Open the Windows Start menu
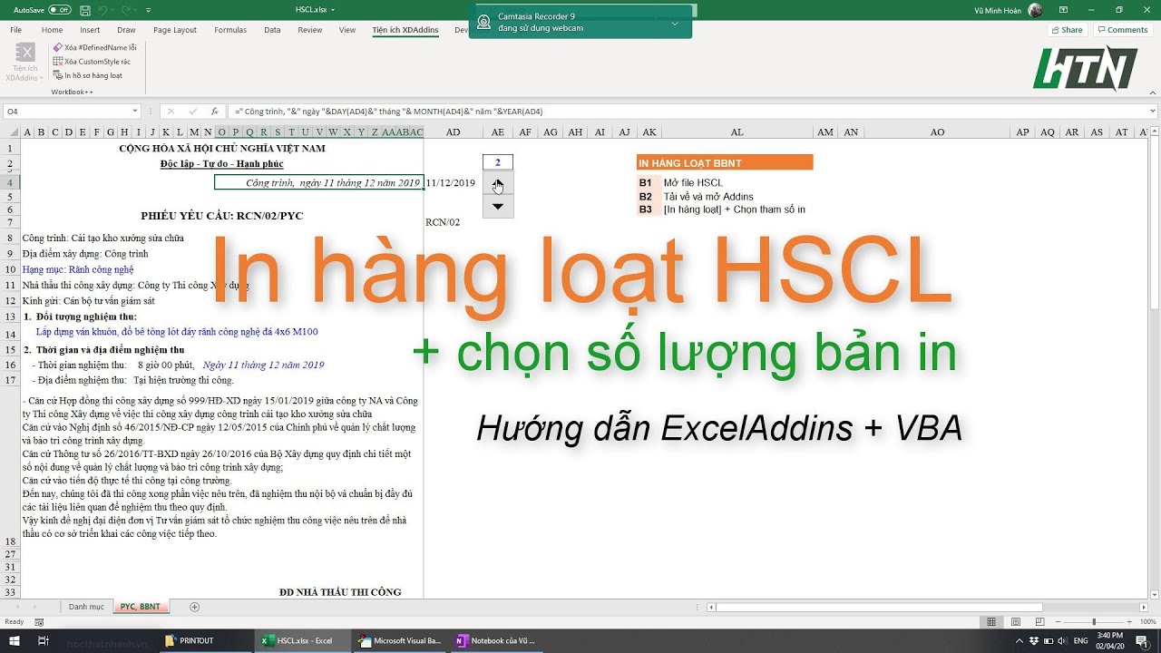Image resolution: width=1161 pixels, height=653 pixels. 15,640
